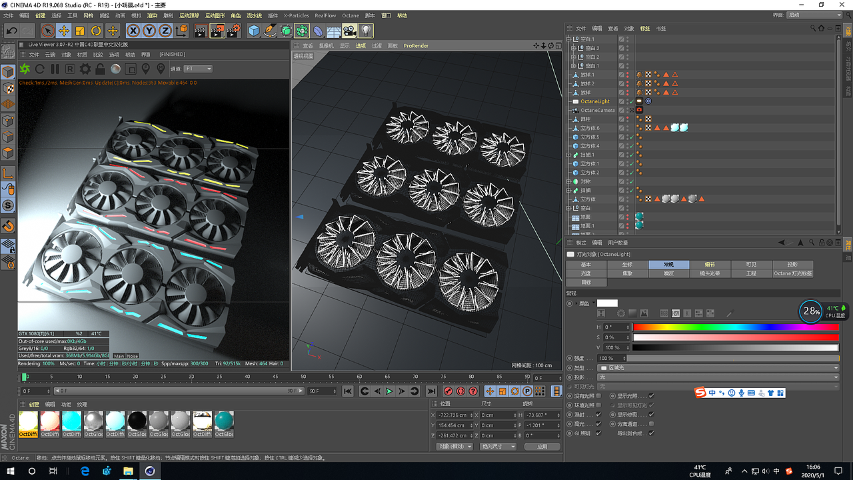Open the Octane 灯光标签 tab

pyautogui.click(x=793, y=273)
